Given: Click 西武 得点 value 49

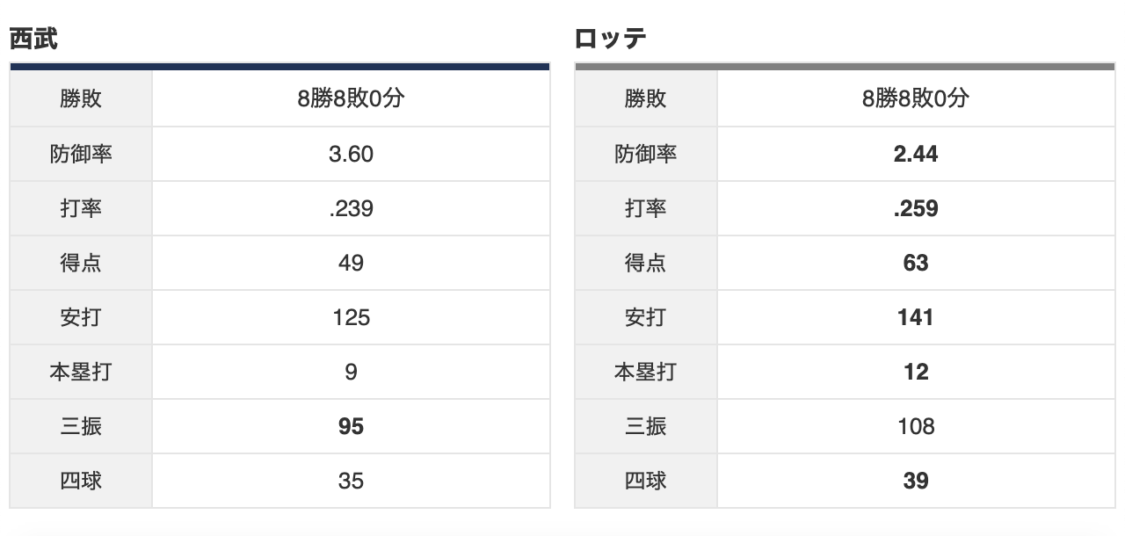Looking at the screenshot, I should (x=351, y=263).
